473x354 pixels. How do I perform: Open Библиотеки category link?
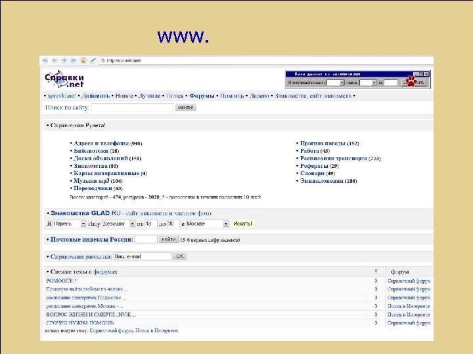coord(91,151)
